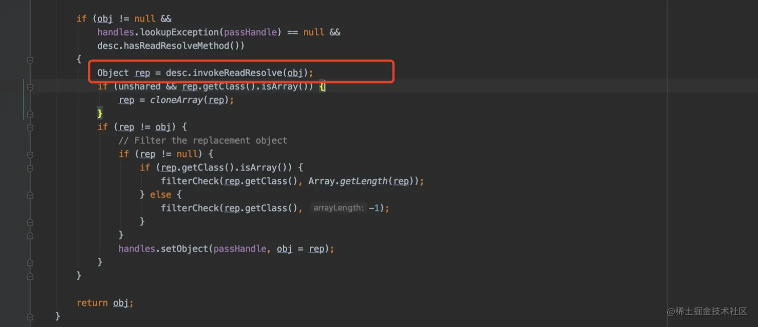Collapse fold marker beside the lone opening brace
Screen dimensions: 758x327
(30, 60)
